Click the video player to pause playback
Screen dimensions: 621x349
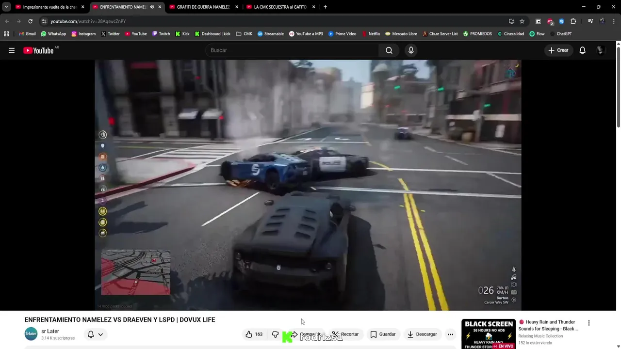point(308,185)
